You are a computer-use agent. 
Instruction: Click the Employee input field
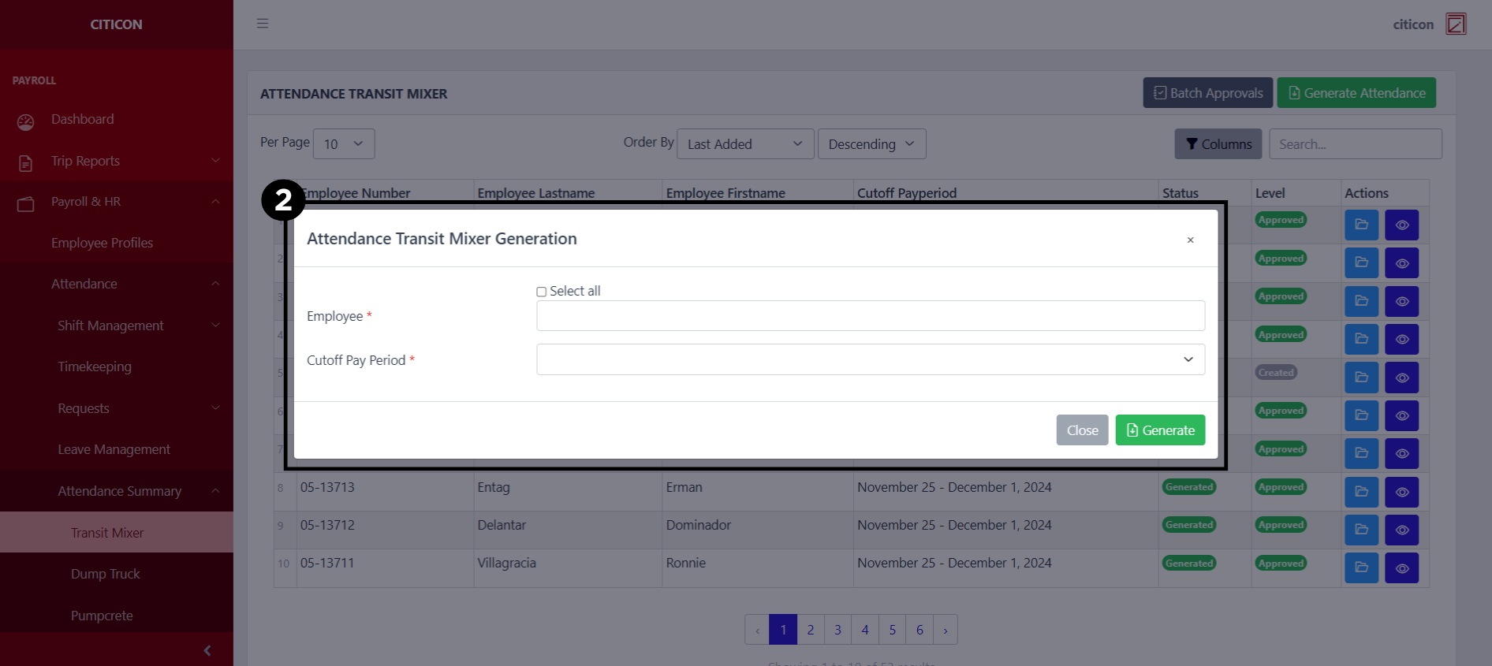click(x=870, y=316)
